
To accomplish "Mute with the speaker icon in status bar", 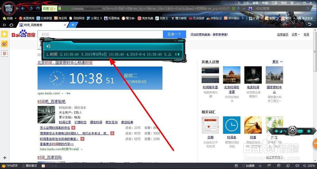I will pyautogui.click(x=298, y=166).
